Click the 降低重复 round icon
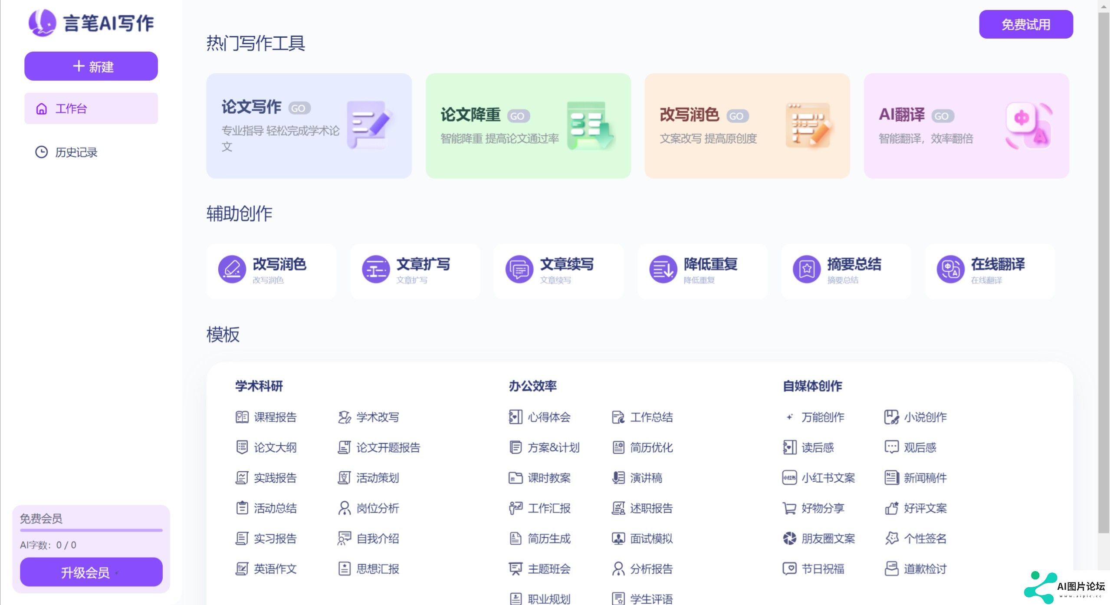The width and height of the screenshot is (1110, 605). (x=663, y=269)
